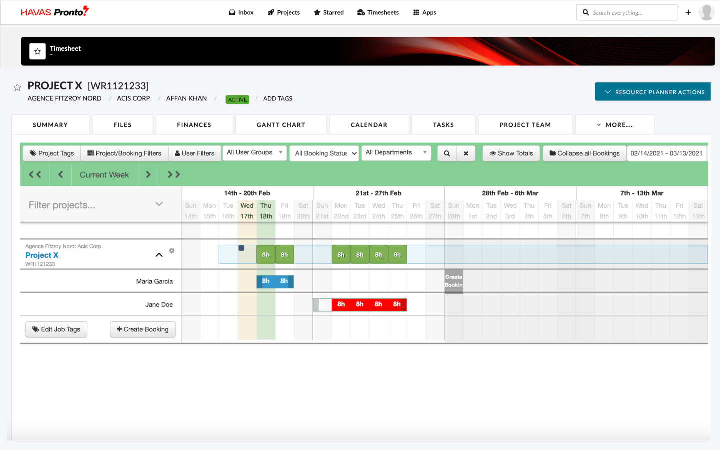Click the Wed 17th day header
720x450 pixels.
pyautogui.click(x=247, y=211)
